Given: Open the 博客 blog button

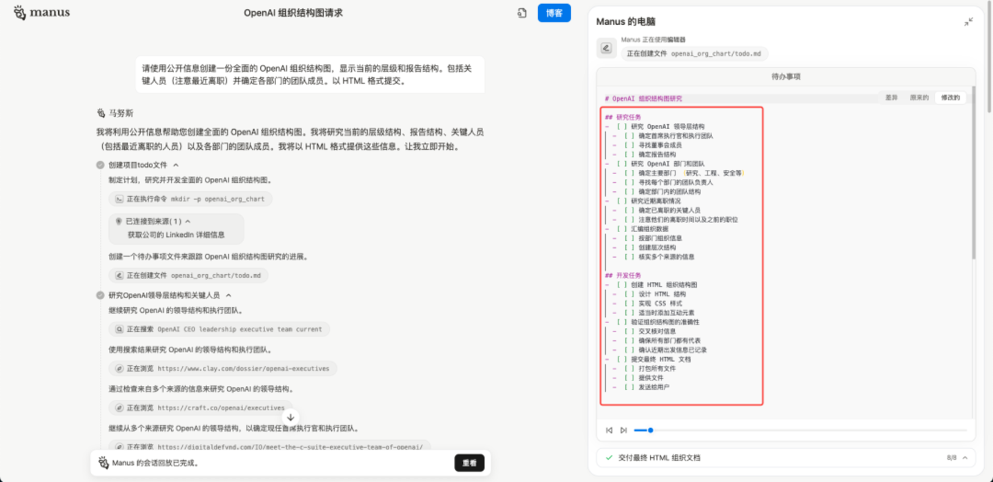Looking at the screenshot, I should (x=553, y=13).
